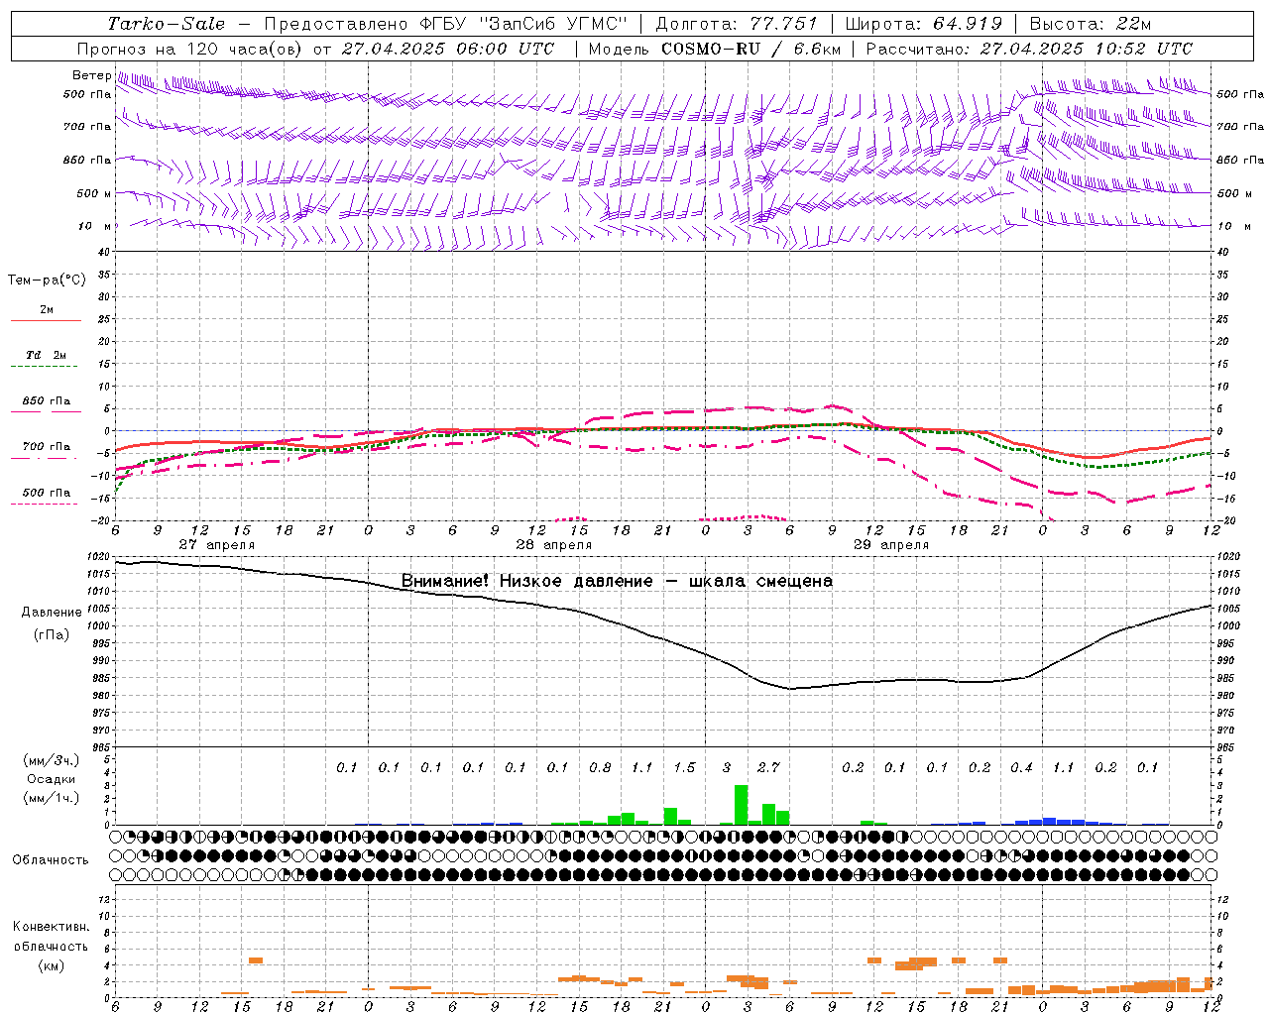1269x1015 pixels.
Task: Select the 'Модель COSMO-RU / 6.6км' text
Action: click(715, 49)
